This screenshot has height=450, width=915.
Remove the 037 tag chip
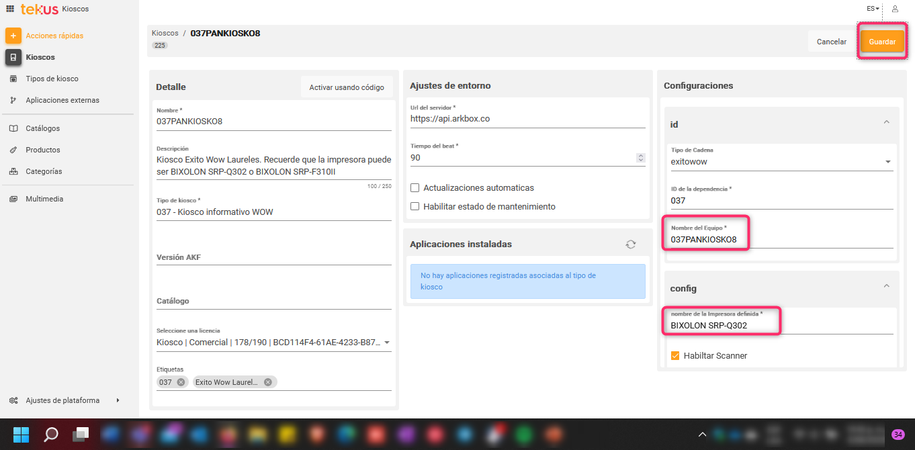pyautogui.click(x=181, y=382)
